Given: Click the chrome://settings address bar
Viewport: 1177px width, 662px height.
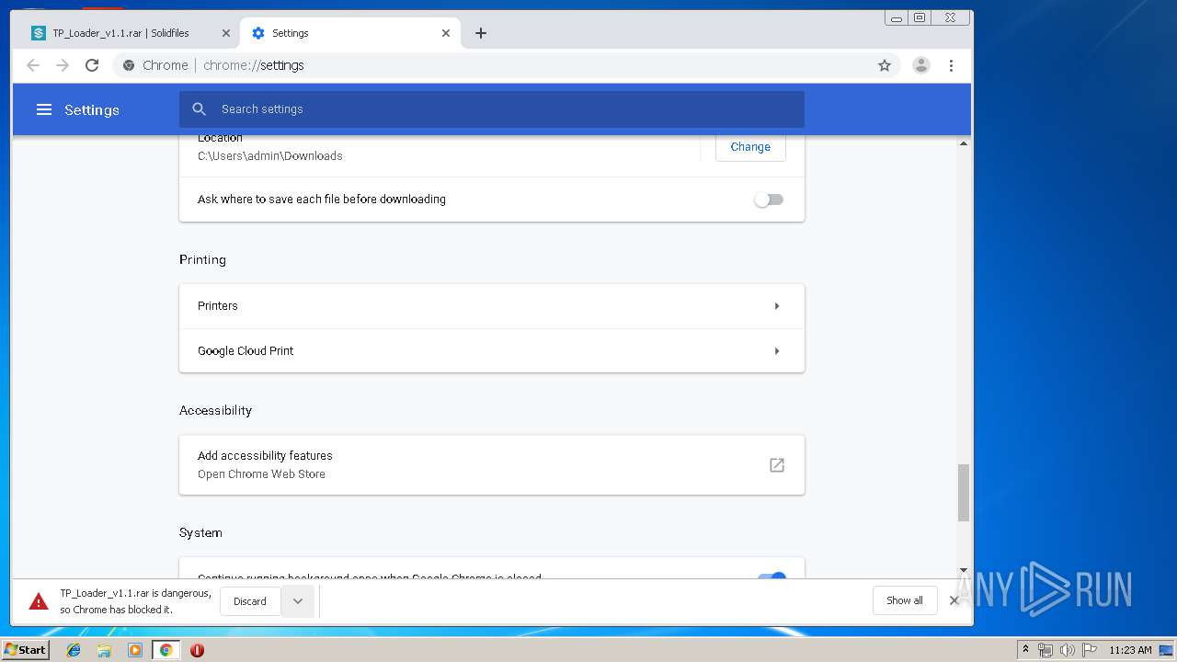Looking at the screenshot, I should [506, 65].
